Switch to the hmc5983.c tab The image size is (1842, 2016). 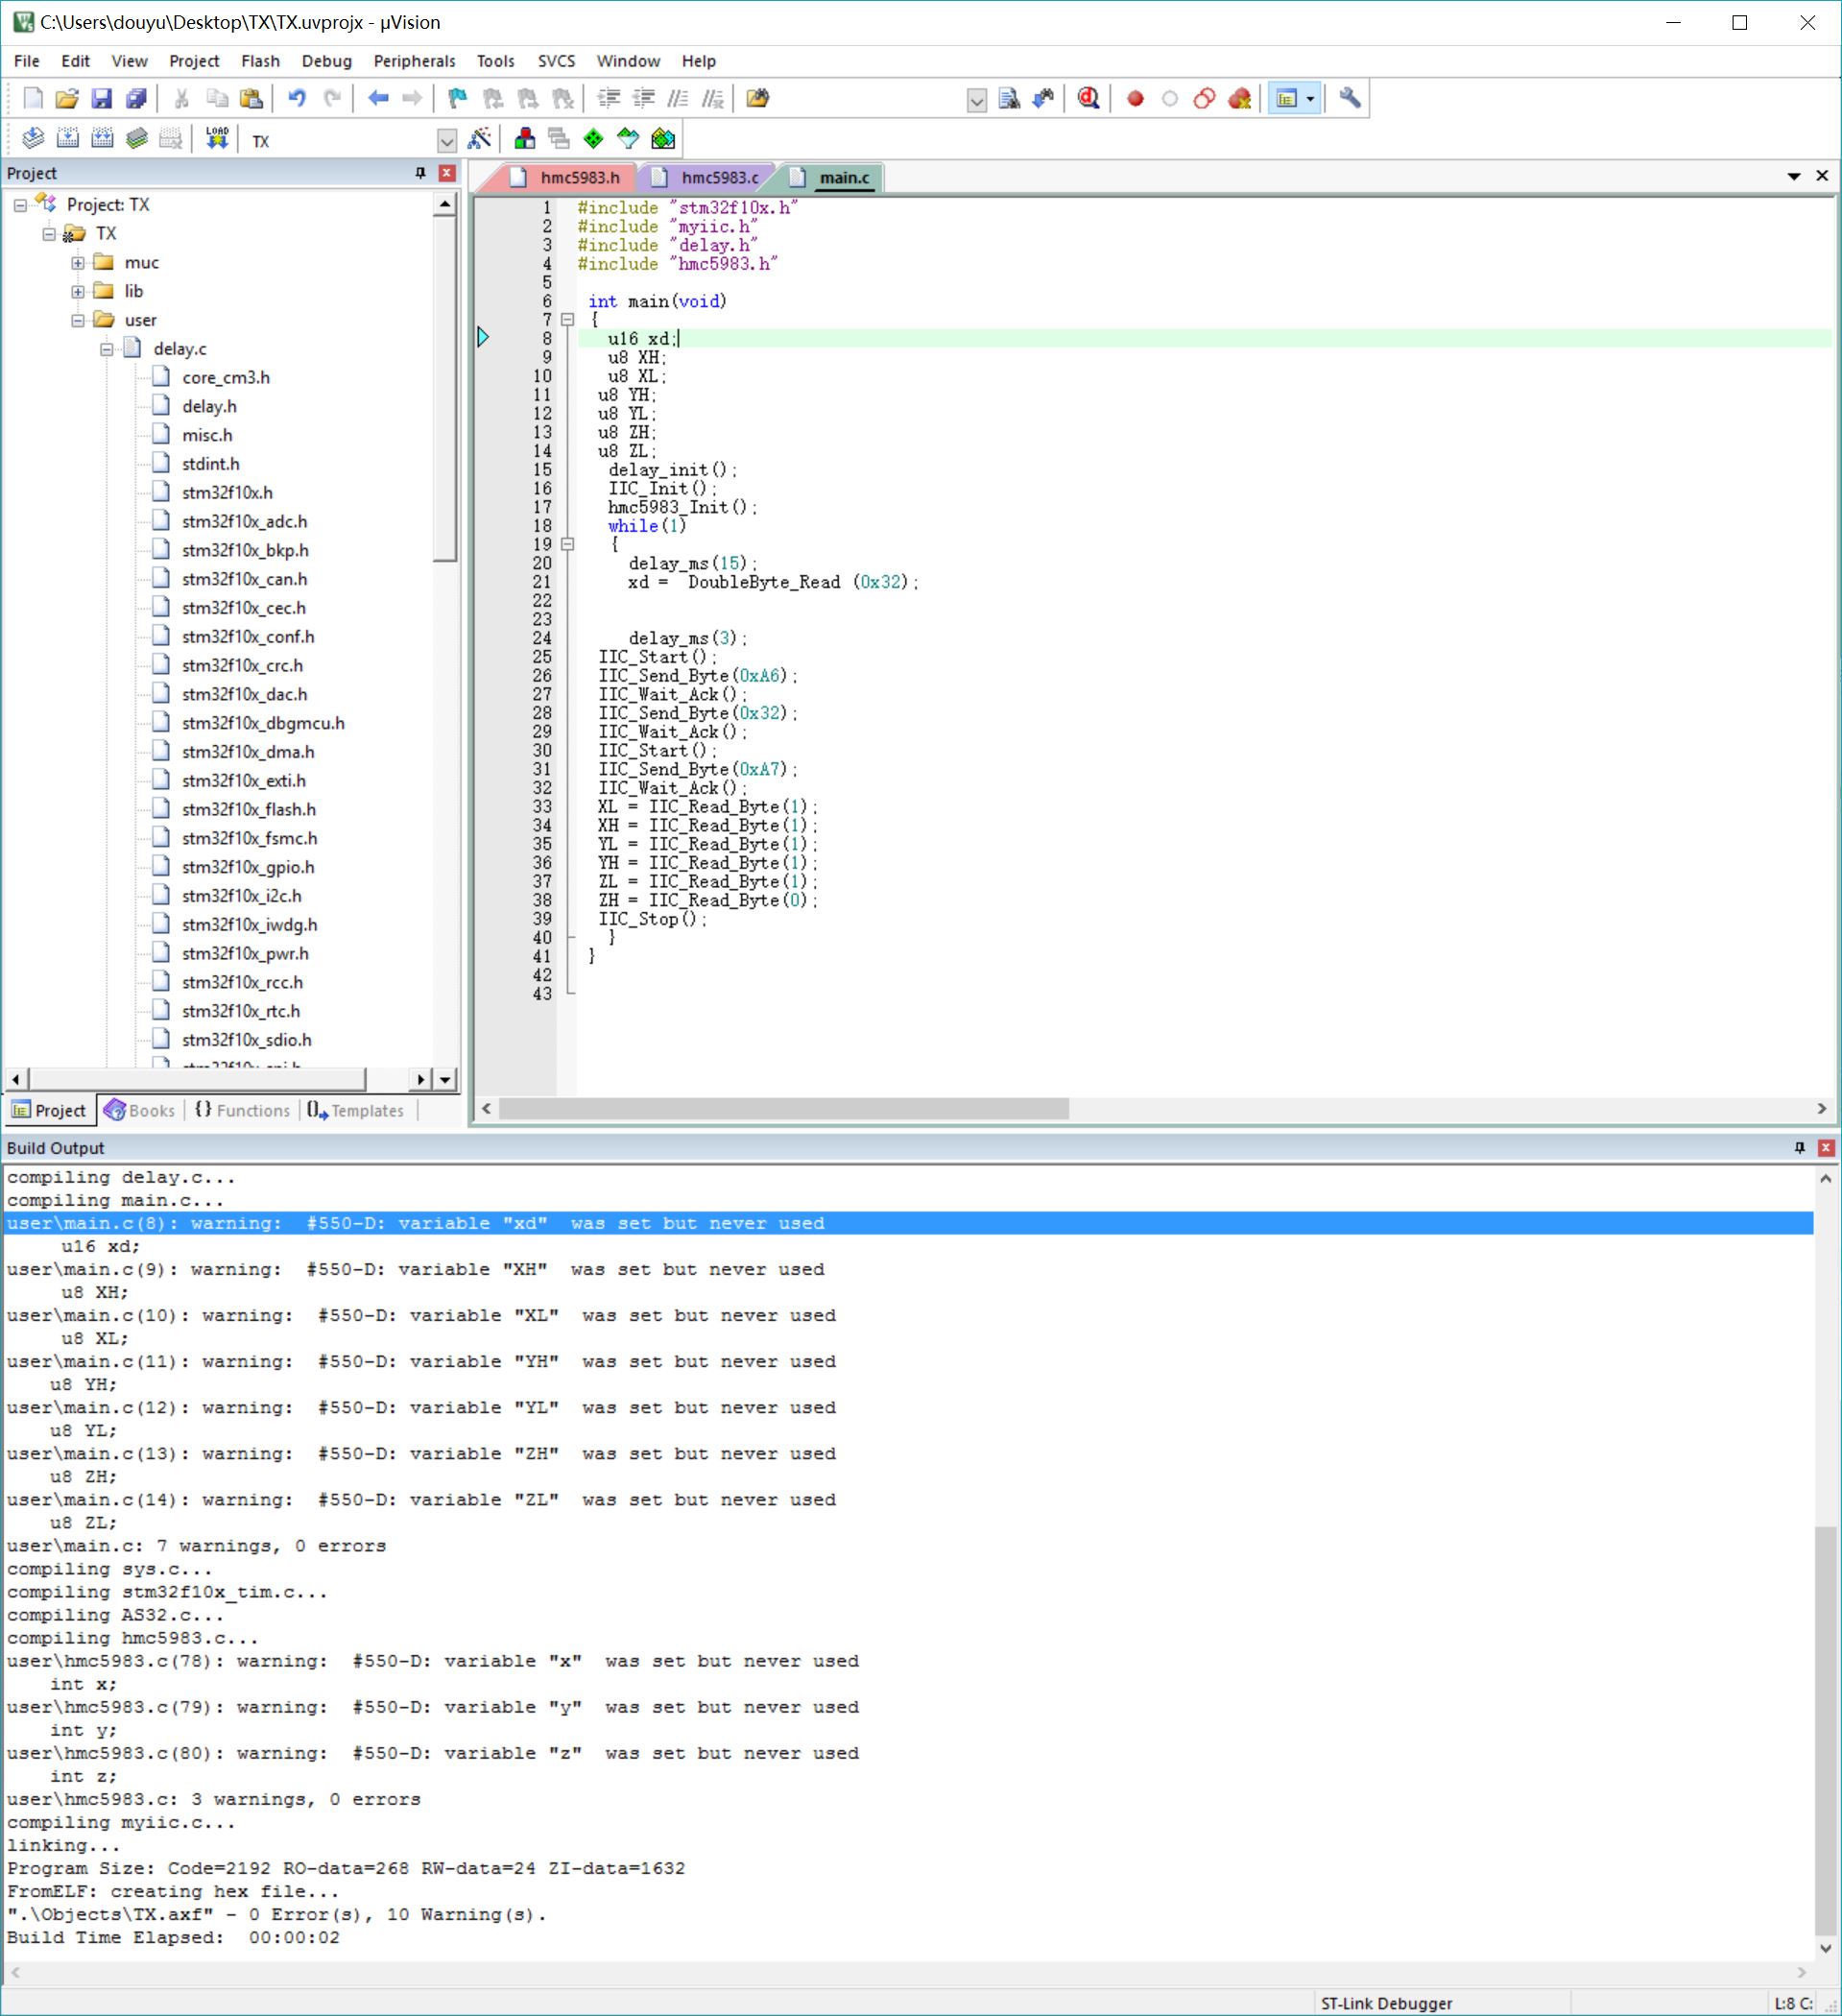pos(707,178)
